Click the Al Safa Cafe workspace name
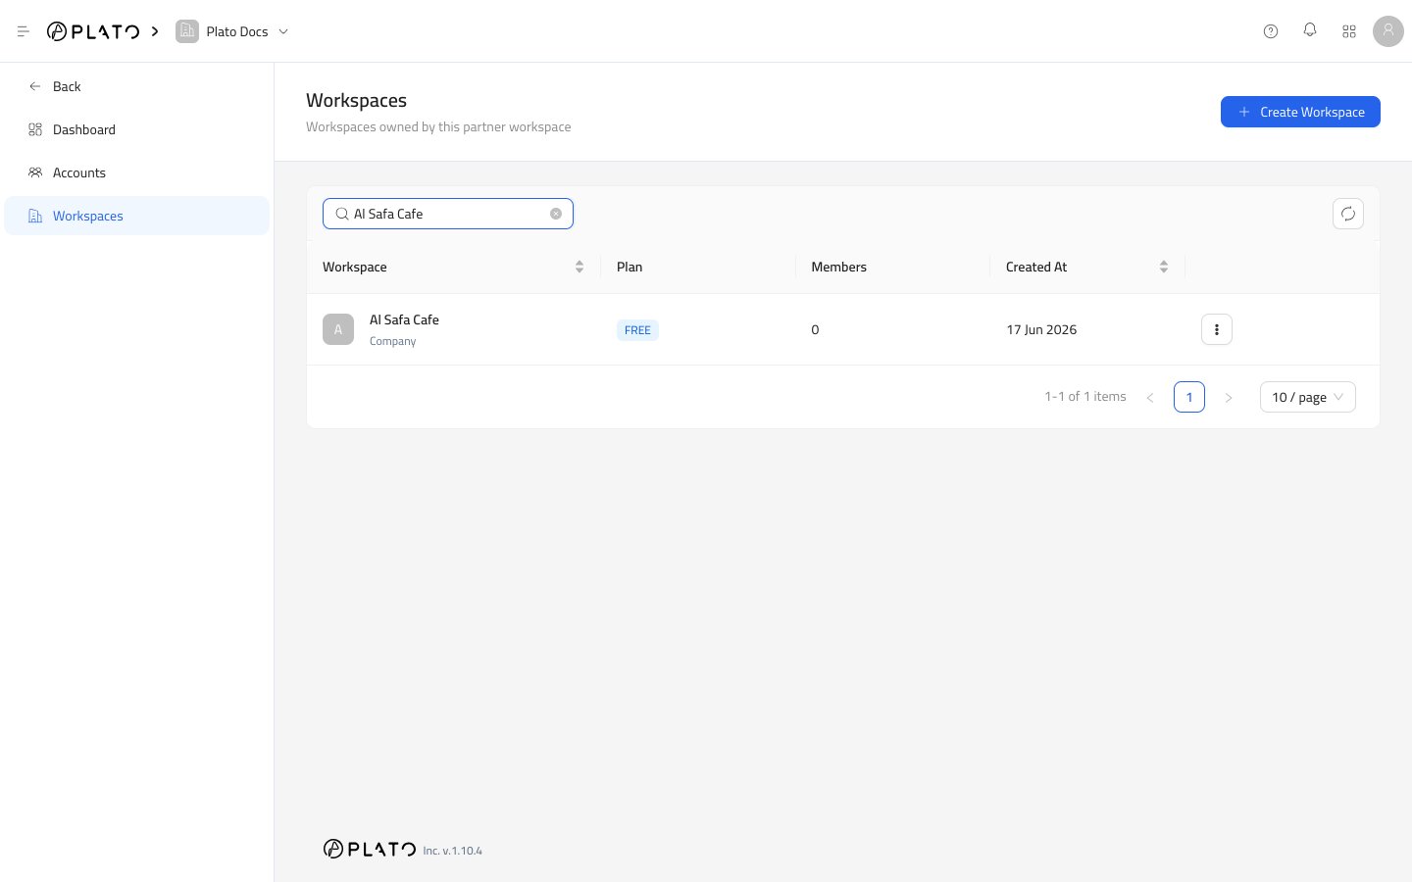 (x=404, y=319)
